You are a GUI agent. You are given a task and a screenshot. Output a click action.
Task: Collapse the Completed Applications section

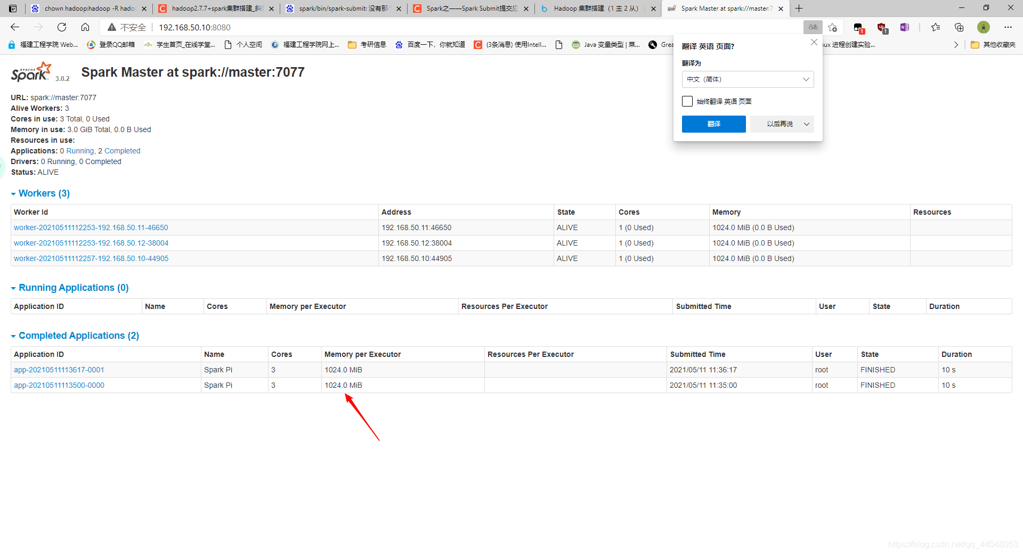click(x=75, y=336)
